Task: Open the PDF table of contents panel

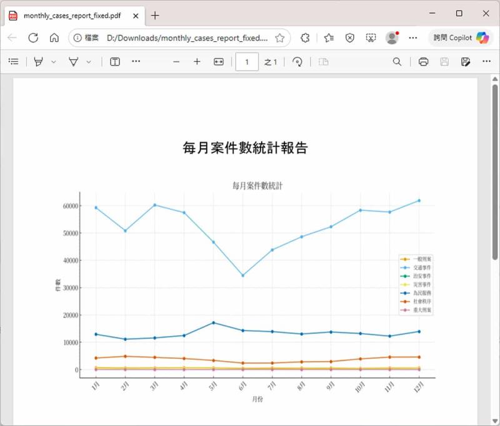Action: pos(13,62)
